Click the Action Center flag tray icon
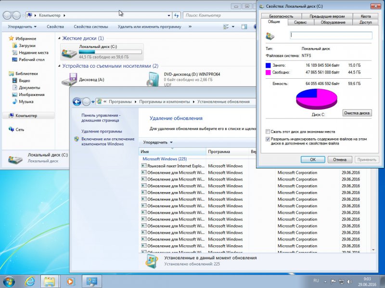385x288 pixels. (x=333, y=281)
